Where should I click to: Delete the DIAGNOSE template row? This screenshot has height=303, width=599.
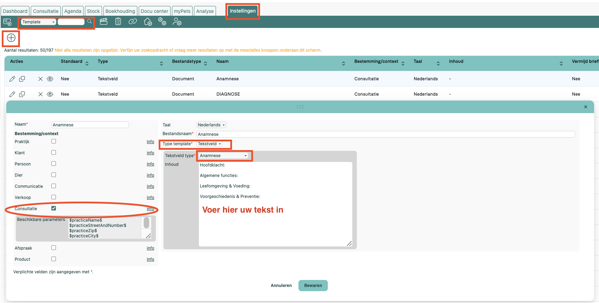[41, 94]
